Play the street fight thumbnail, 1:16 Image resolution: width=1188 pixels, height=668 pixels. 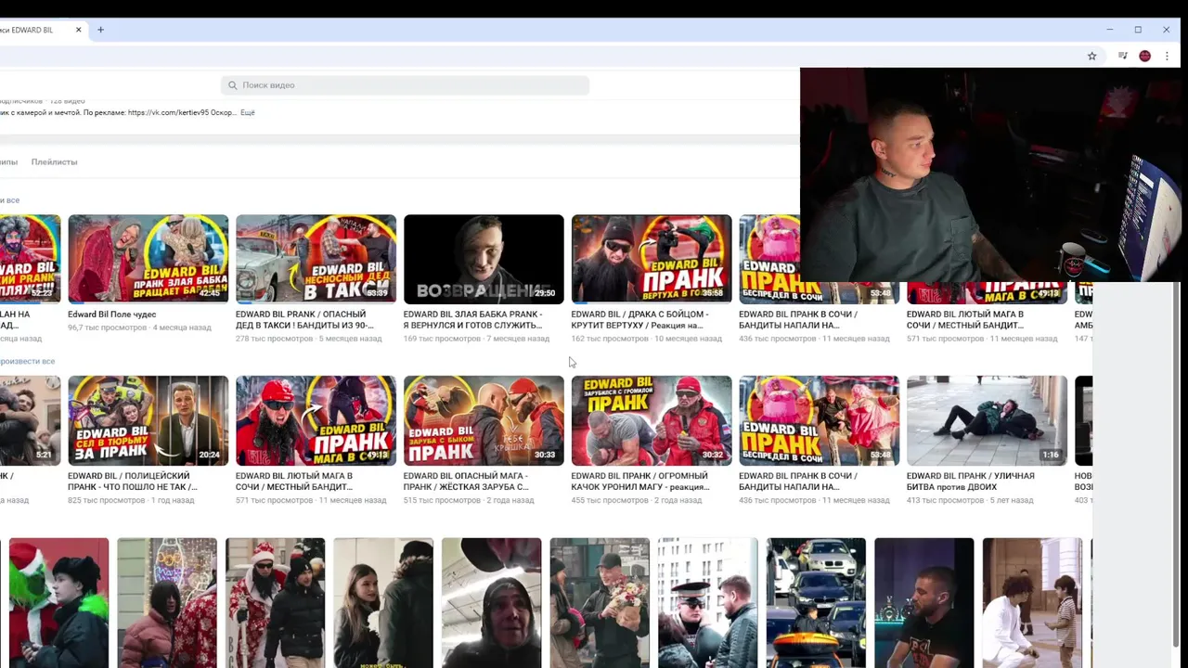pos(987,420)
